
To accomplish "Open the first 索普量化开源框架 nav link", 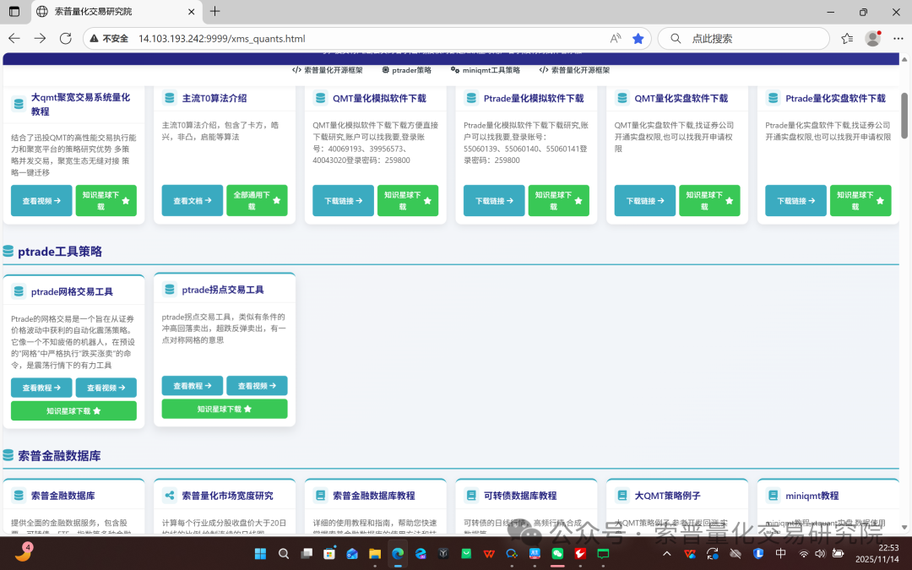I will tap(328, 70).
